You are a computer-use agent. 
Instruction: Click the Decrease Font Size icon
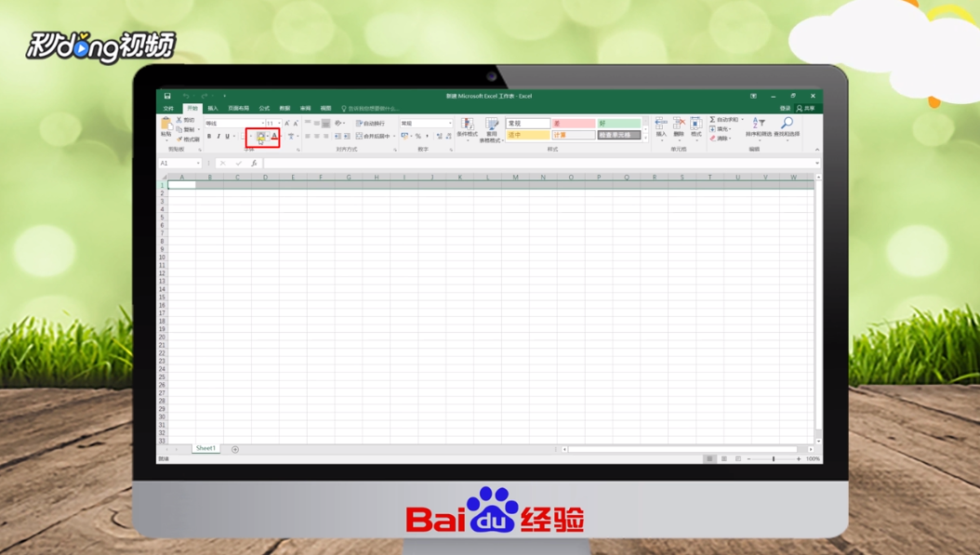tap(296, 123)
